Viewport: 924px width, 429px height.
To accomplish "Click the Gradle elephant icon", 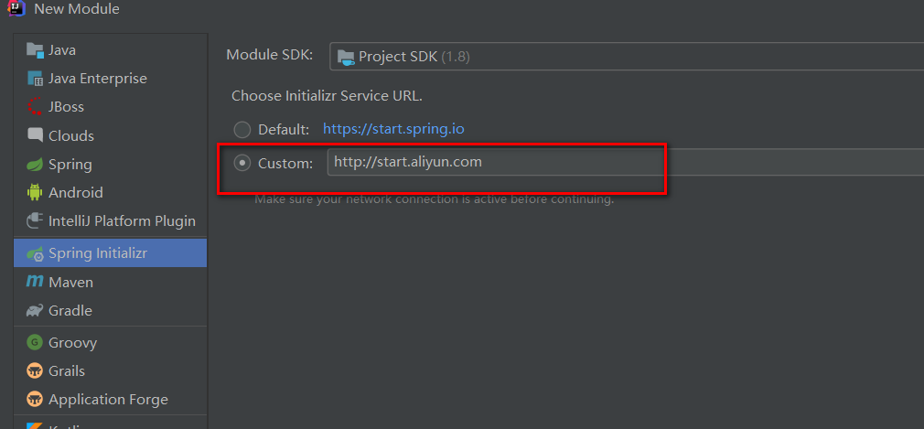I will [36, 311].
